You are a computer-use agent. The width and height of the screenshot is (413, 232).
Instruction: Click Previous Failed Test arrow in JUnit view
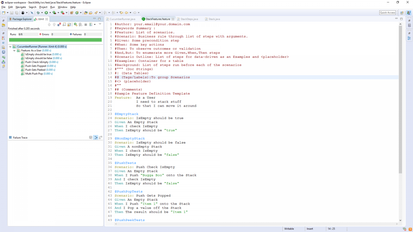click(x=54, y=24)
